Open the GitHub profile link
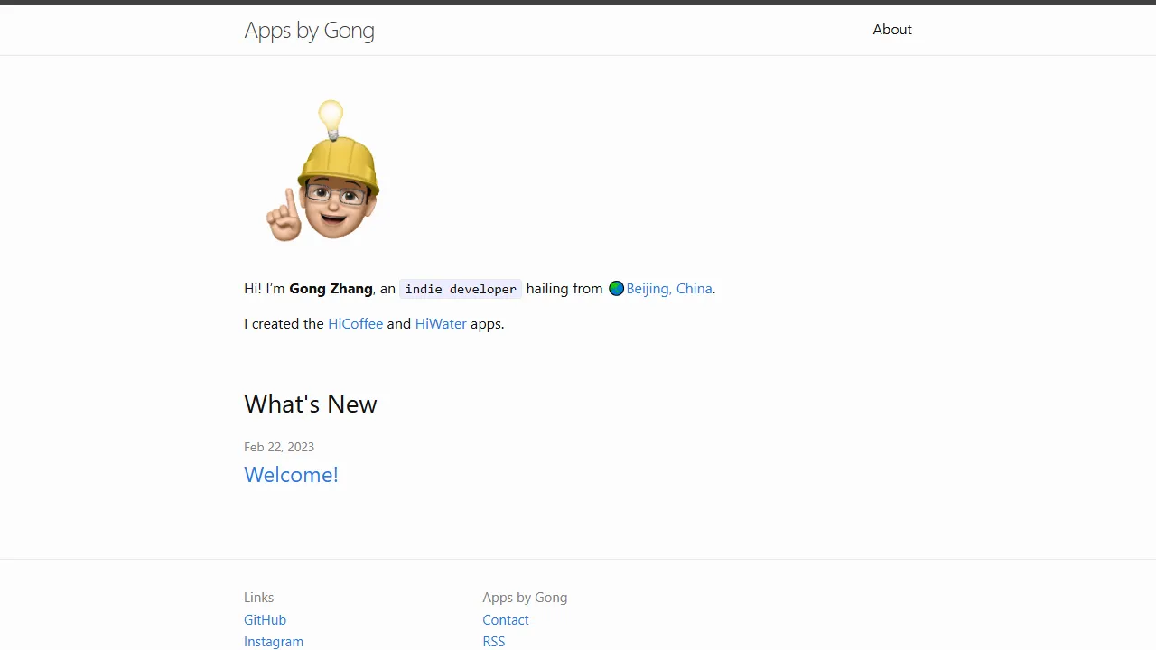The height and width of the screenshot is (650, 1156). tap(265, 619)
